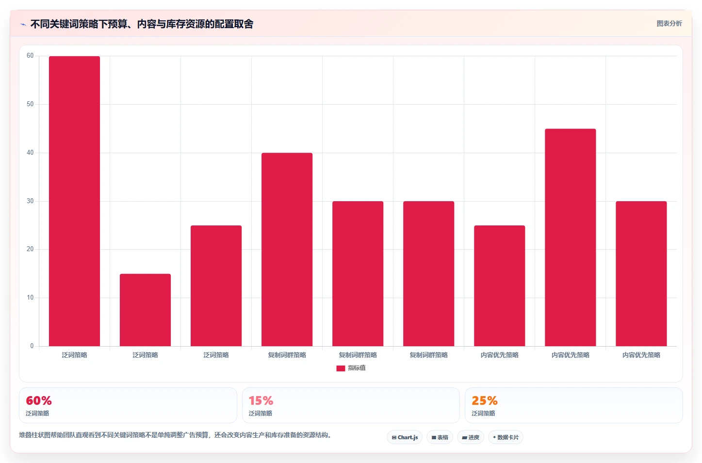Screen dimensions: 702x463
Task: Click the 复制词群策略 bar at value 40
Action: [287, 250]
